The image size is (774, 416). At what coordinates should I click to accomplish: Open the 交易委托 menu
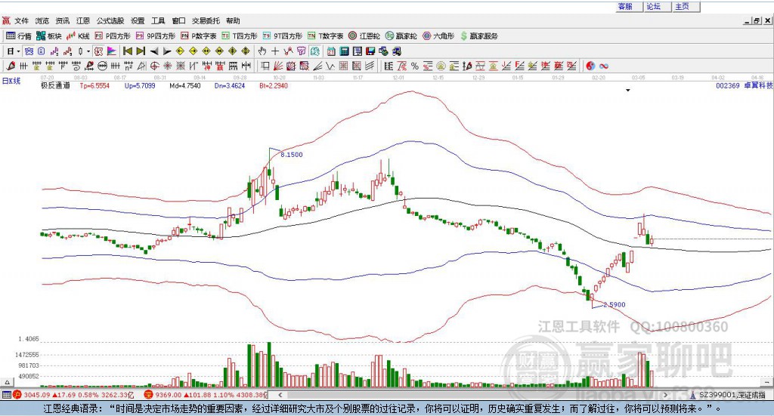point(206,20)
